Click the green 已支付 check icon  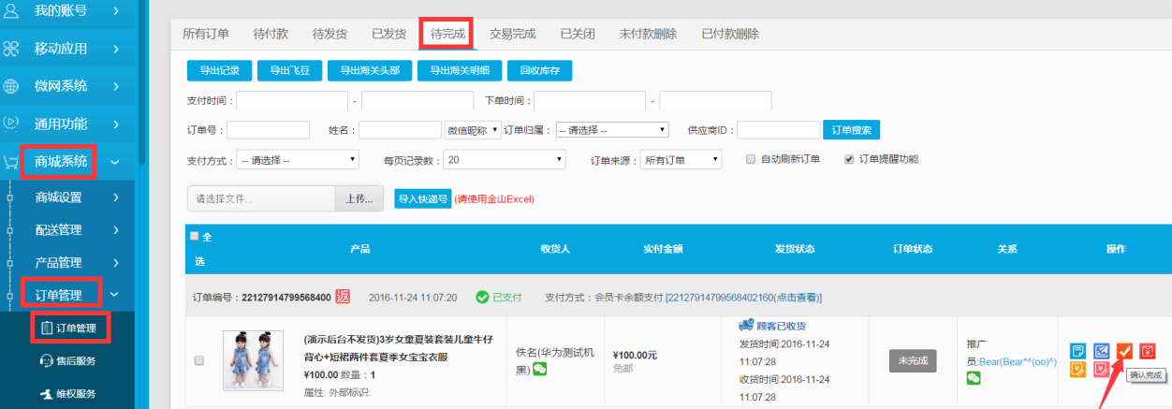coord(482,298)
